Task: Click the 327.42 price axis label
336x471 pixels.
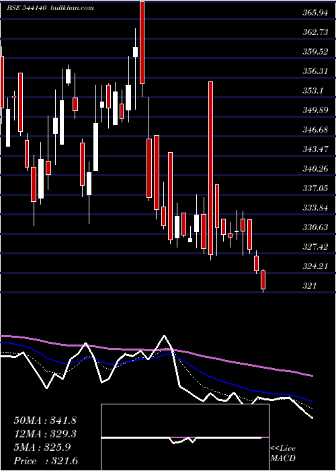Action: [x=315, y=247]
